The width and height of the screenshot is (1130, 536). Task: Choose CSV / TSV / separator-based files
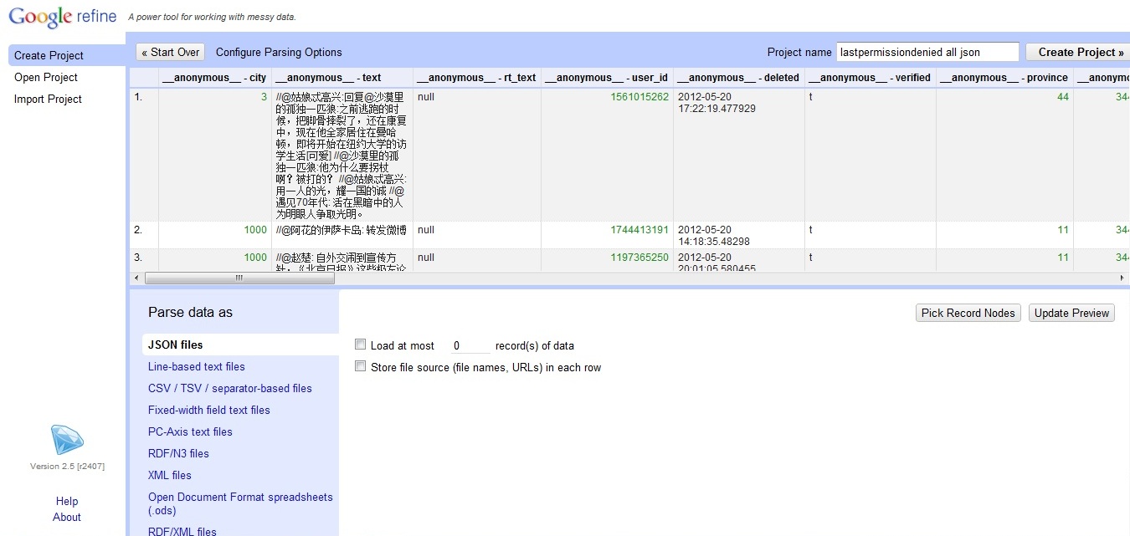click(x=230, y=388)
